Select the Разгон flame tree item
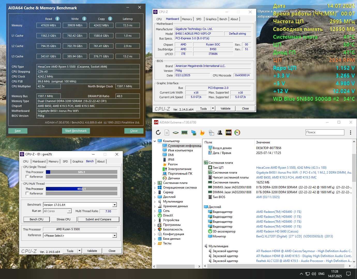This screenshot has width=357, height=279. pos(170,164)
